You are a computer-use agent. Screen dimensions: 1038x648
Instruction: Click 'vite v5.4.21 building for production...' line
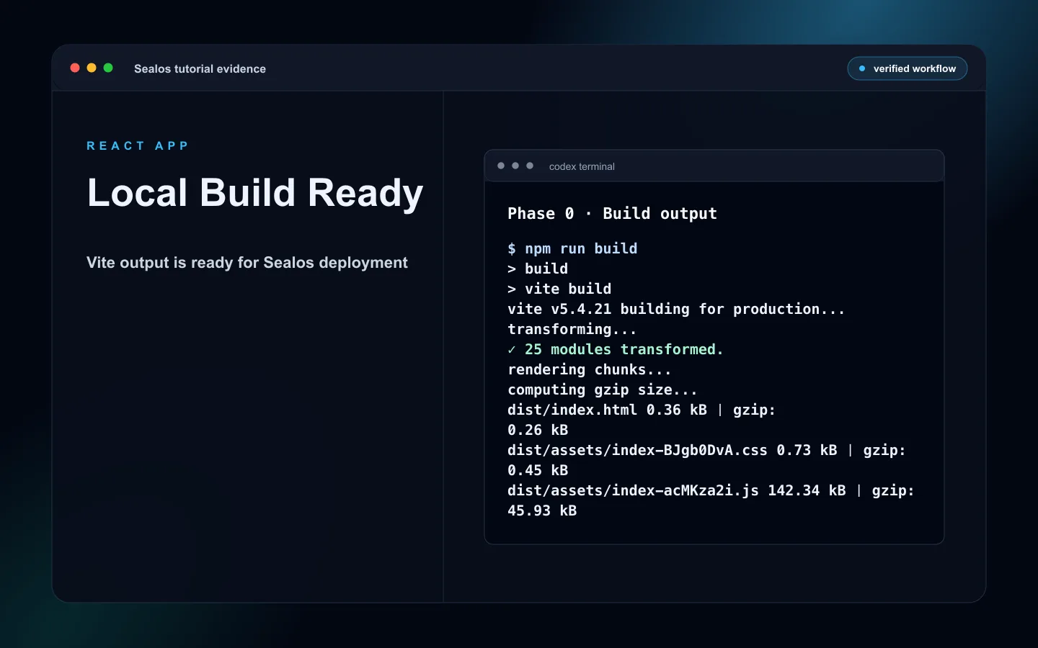[676, 309]
